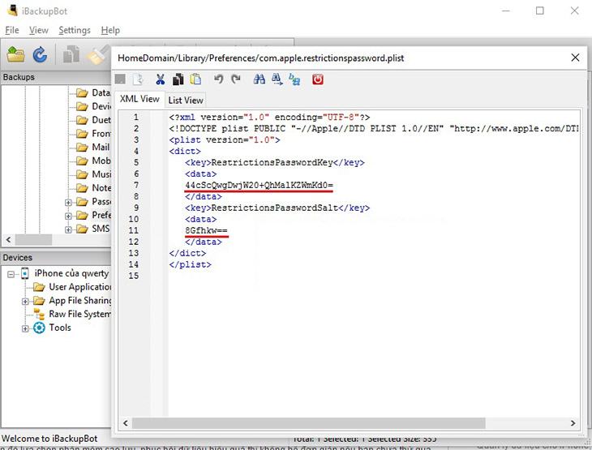592x450 pixels.
Task: Select the Data folder in Backups tree
Action: [93, 92]
